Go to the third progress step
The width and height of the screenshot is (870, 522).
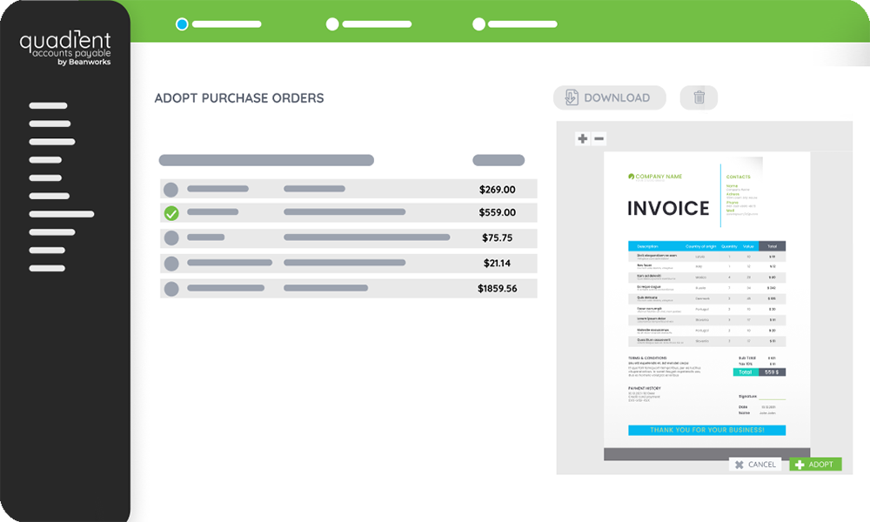[478, 24]
